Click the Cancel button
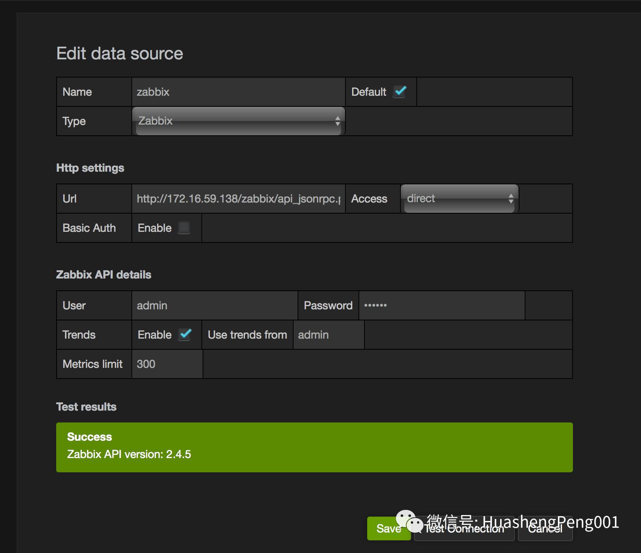 [x=545, y=528]
